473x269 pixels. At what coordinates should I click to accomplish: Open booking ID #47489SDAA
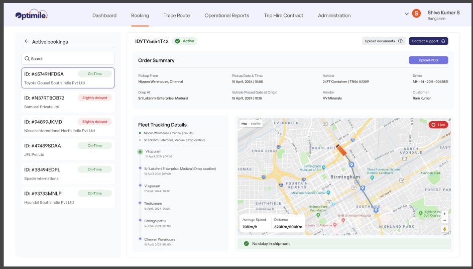pos(68,150)
